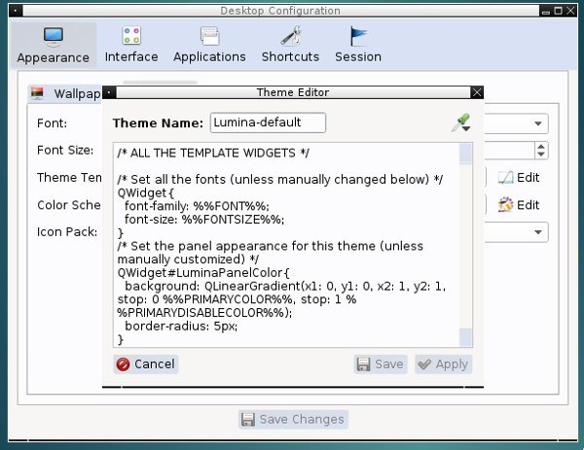Image resolution: width=584 pixels, height=450 pixels.
Task: Save the theme in Theme Editor
Action: [x=381, y=364]
